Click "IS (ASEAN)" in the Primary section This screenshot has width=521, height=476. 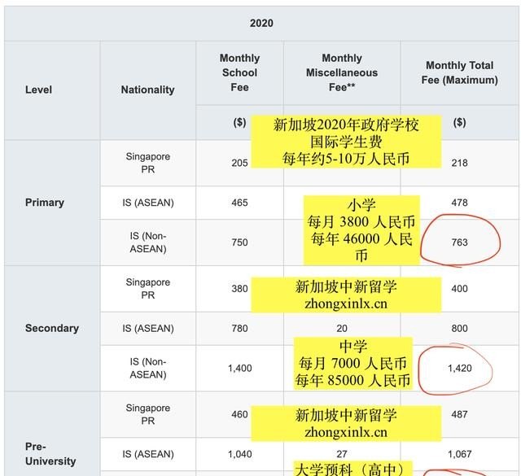click(148, 203)
